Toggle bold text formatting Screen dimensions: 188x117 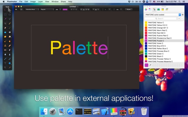click(71, 9)
